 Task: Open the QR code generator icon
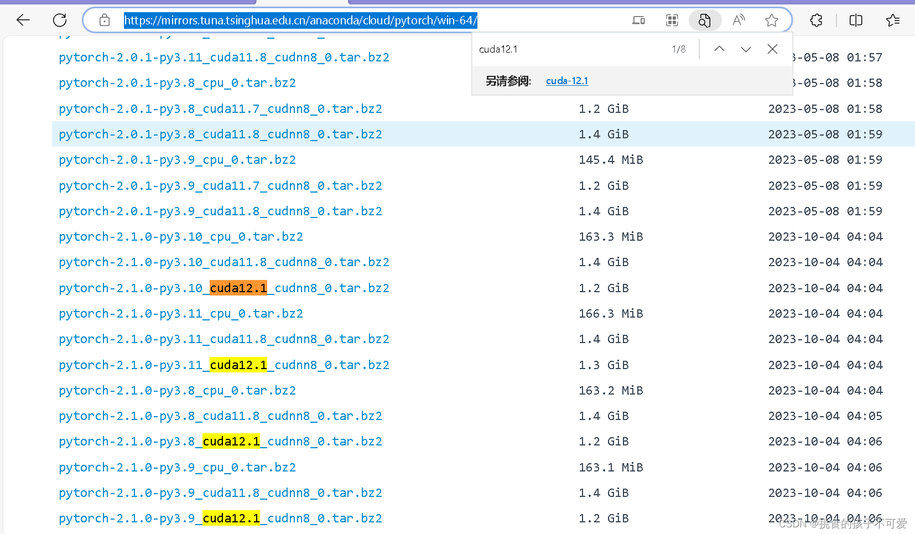point(672,20)
